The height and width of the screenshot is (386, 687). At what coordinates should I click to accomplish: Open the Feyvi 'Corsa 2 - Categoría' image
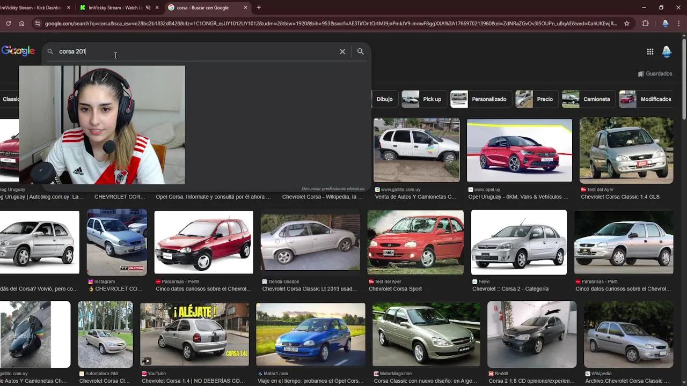[x=518, y=242]
